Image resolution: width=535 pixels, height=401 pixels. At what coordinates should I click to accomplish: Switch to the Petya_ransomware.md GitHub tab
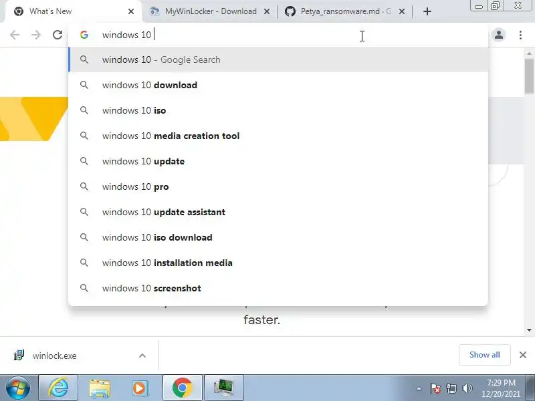tap(344, 11)
